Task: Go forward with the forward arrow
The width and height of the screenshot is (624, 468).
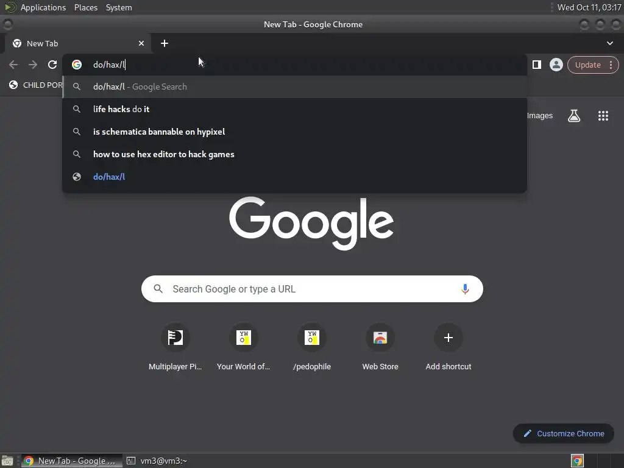Action: [33, 65]
